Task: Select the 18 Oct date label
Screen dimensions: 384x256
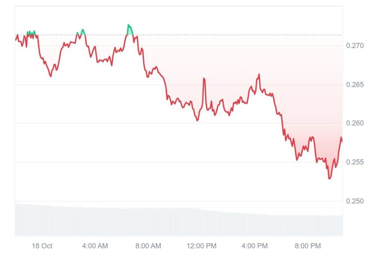Action: pyautogui.click(x=42, y=246)
